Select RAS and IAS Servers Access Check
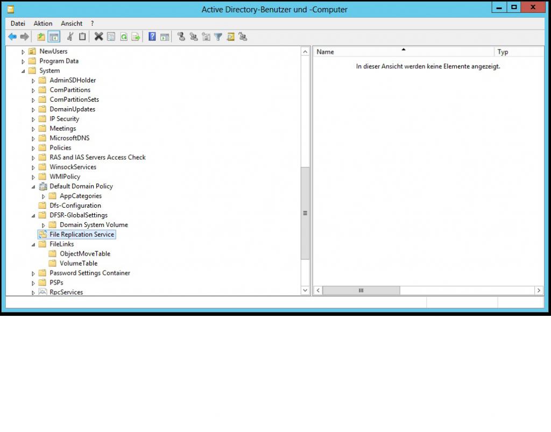Viewport: 551px width, 432px height. tap(97, 157)
